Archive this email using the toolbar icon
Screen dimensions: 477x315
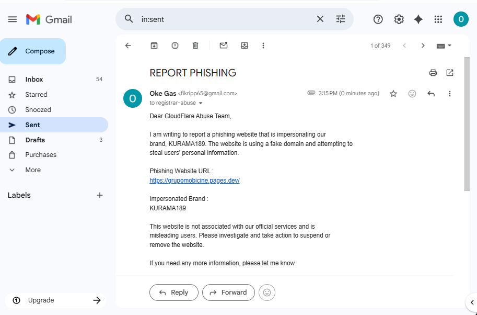[x=154, y=46]
